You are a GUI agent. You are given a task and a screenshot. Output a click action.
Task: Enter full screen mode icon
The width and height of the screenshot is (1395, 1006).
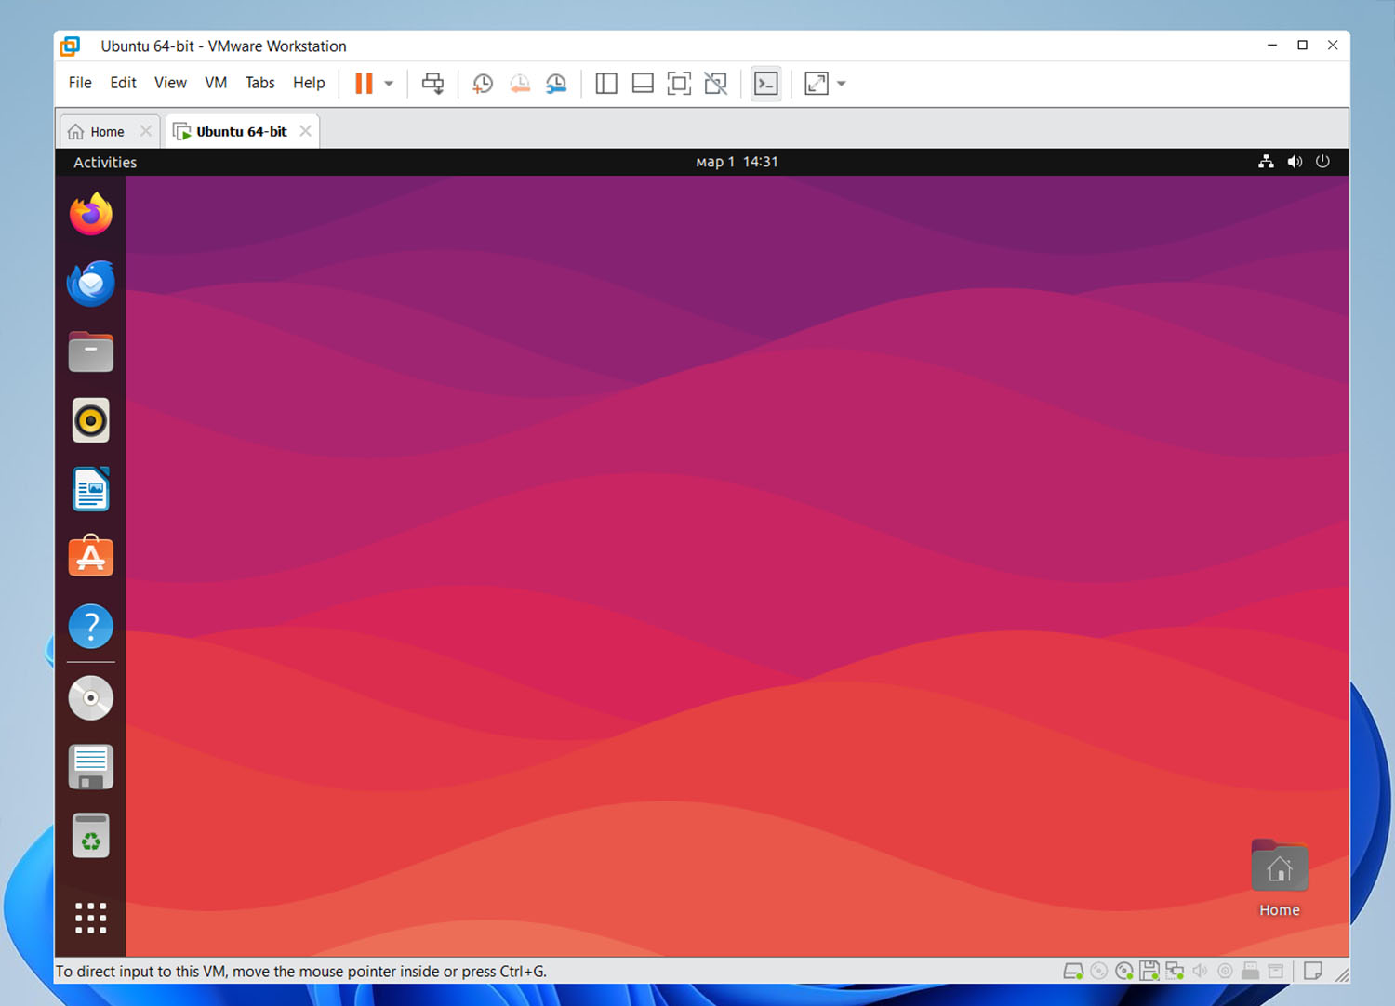pos(679,84)
